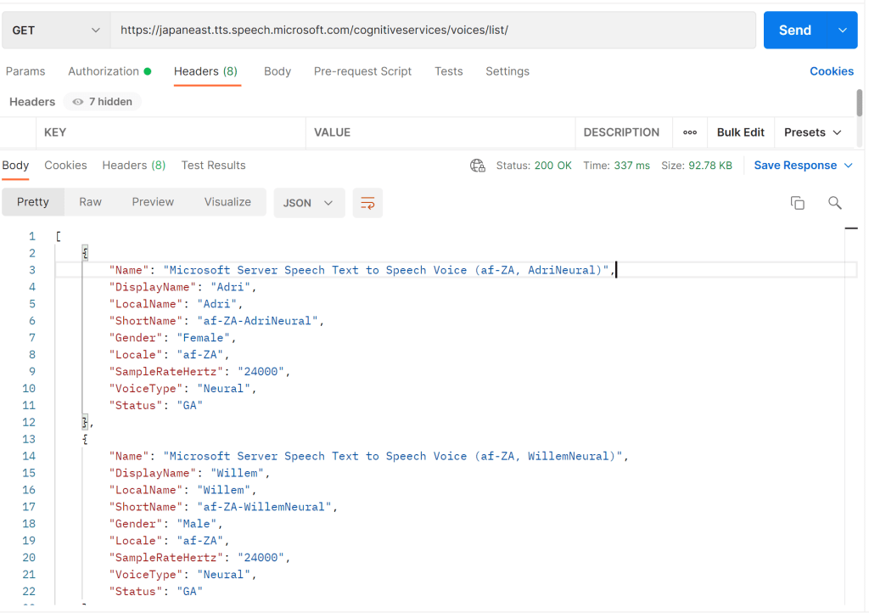The width and height of the screenshot is (869, 613).
Task: Click the wrap lines icon
Action: click(367, 203)
